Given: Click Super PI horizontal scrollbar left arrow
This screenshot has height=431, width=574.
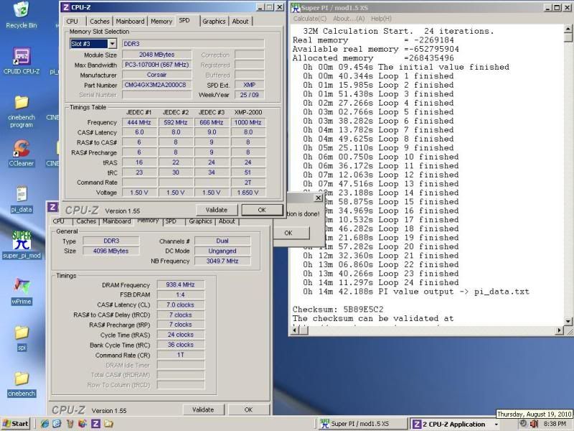Looking at the screenshot, I should point(296,330).
